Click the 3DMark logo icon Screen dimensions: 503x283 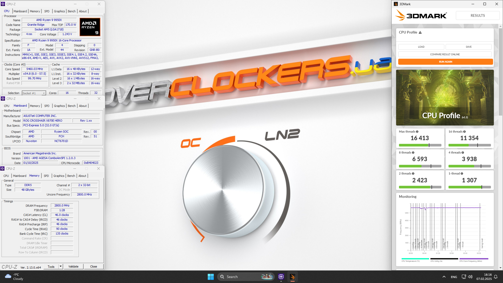(x=397, y=4)
